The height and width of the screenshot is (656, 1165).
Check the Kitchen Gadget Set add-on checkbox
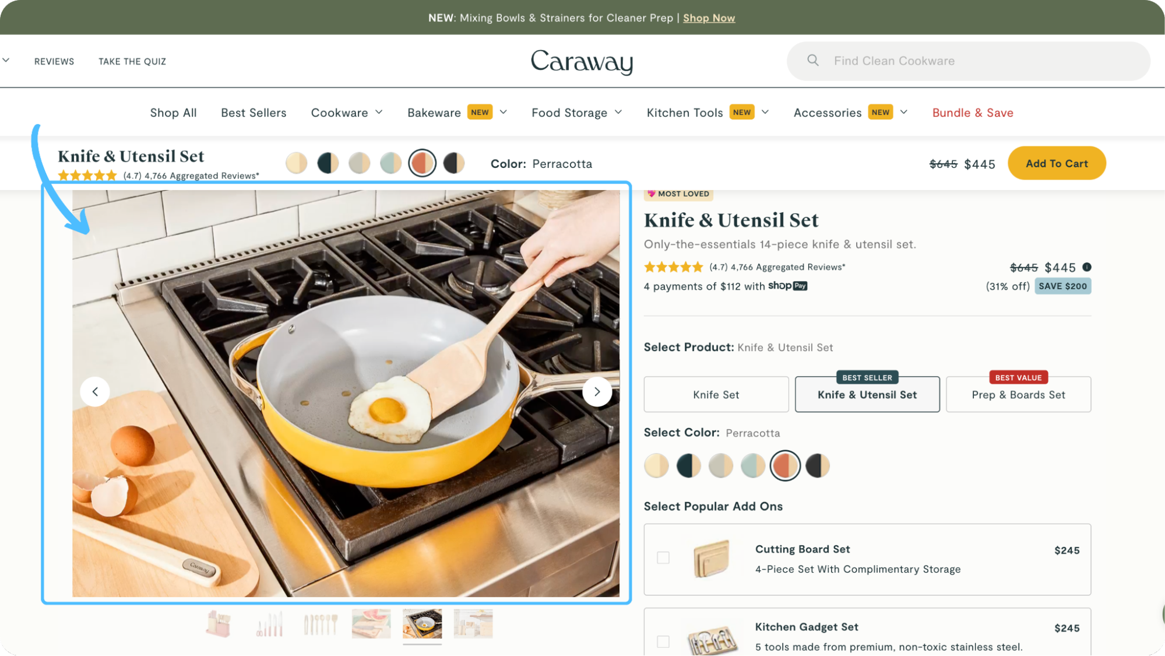[663, 641]
